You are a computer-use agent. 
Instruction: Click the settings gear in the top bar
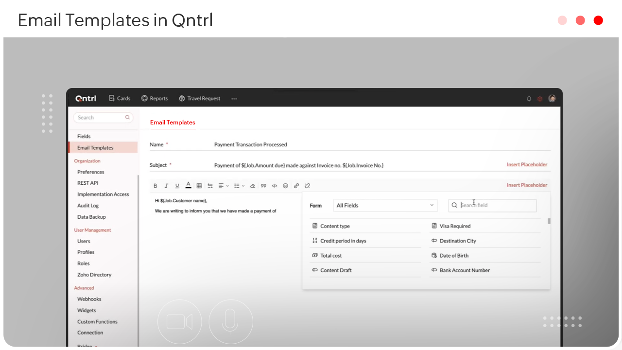point(539,98)
